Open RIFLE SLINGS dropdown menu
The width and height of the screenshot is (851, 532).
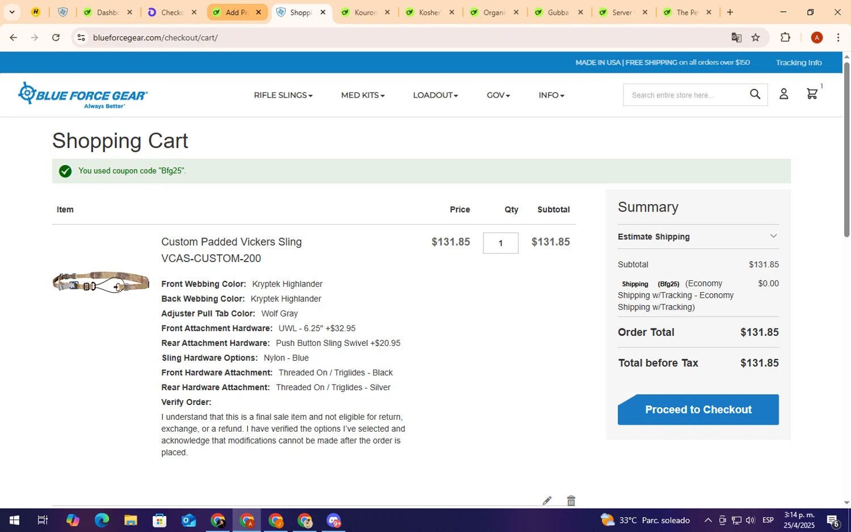283,95
